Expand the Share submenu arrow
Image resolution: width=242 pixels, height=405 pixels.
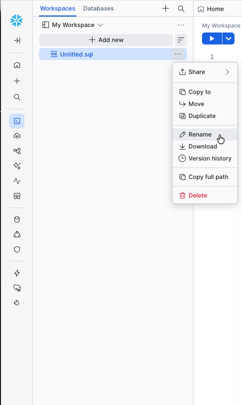tap(227, 72)
